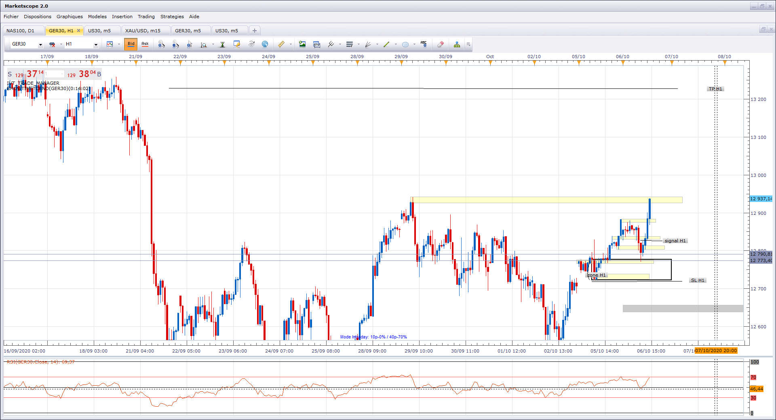Click the chart window with hand icon

237,44
